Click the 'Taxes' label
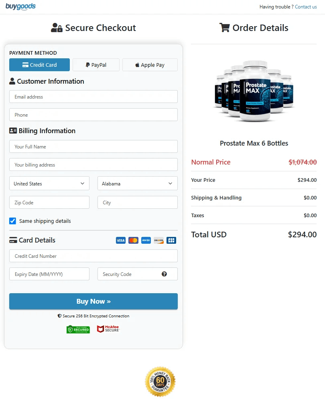 point(197,215)
